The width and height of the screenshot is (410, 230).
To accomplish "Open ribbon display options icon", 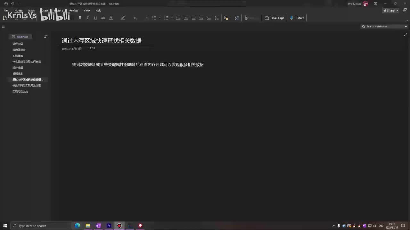I will pos(375,4).
